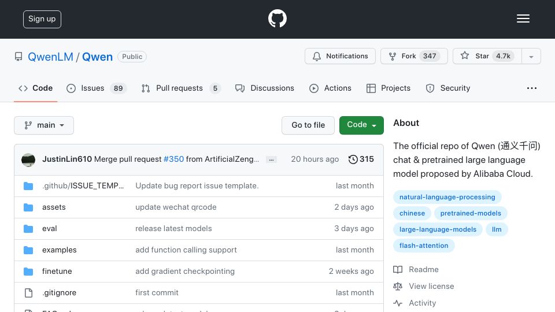The image size is (555, 312).
Task: Open the .gitignore file
Action: 59,293
